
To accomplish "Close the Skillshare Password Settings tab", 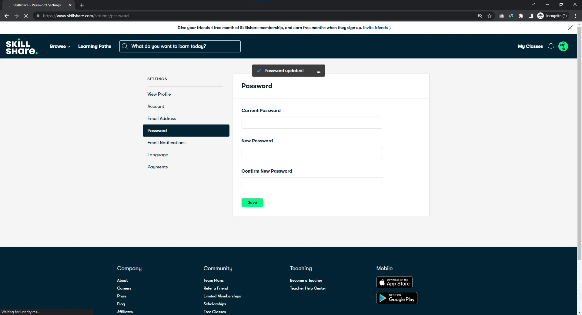I will 70,5.
